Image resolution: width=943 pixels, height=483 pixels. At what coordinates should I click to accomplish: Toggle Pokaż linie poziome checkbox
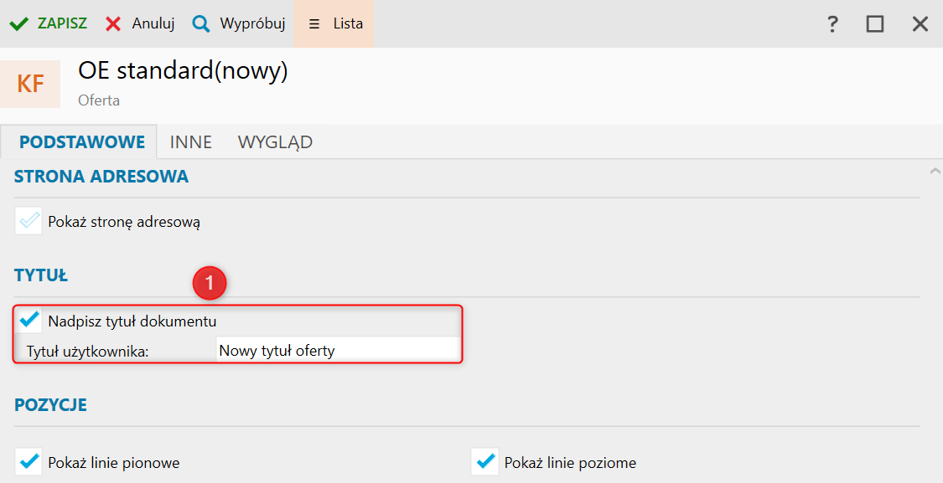click(484, 461)
